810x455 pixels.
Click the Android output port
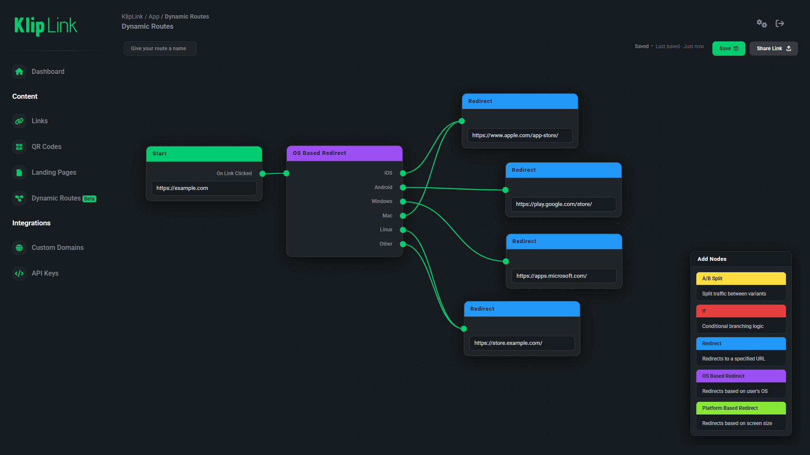(403, 187)
